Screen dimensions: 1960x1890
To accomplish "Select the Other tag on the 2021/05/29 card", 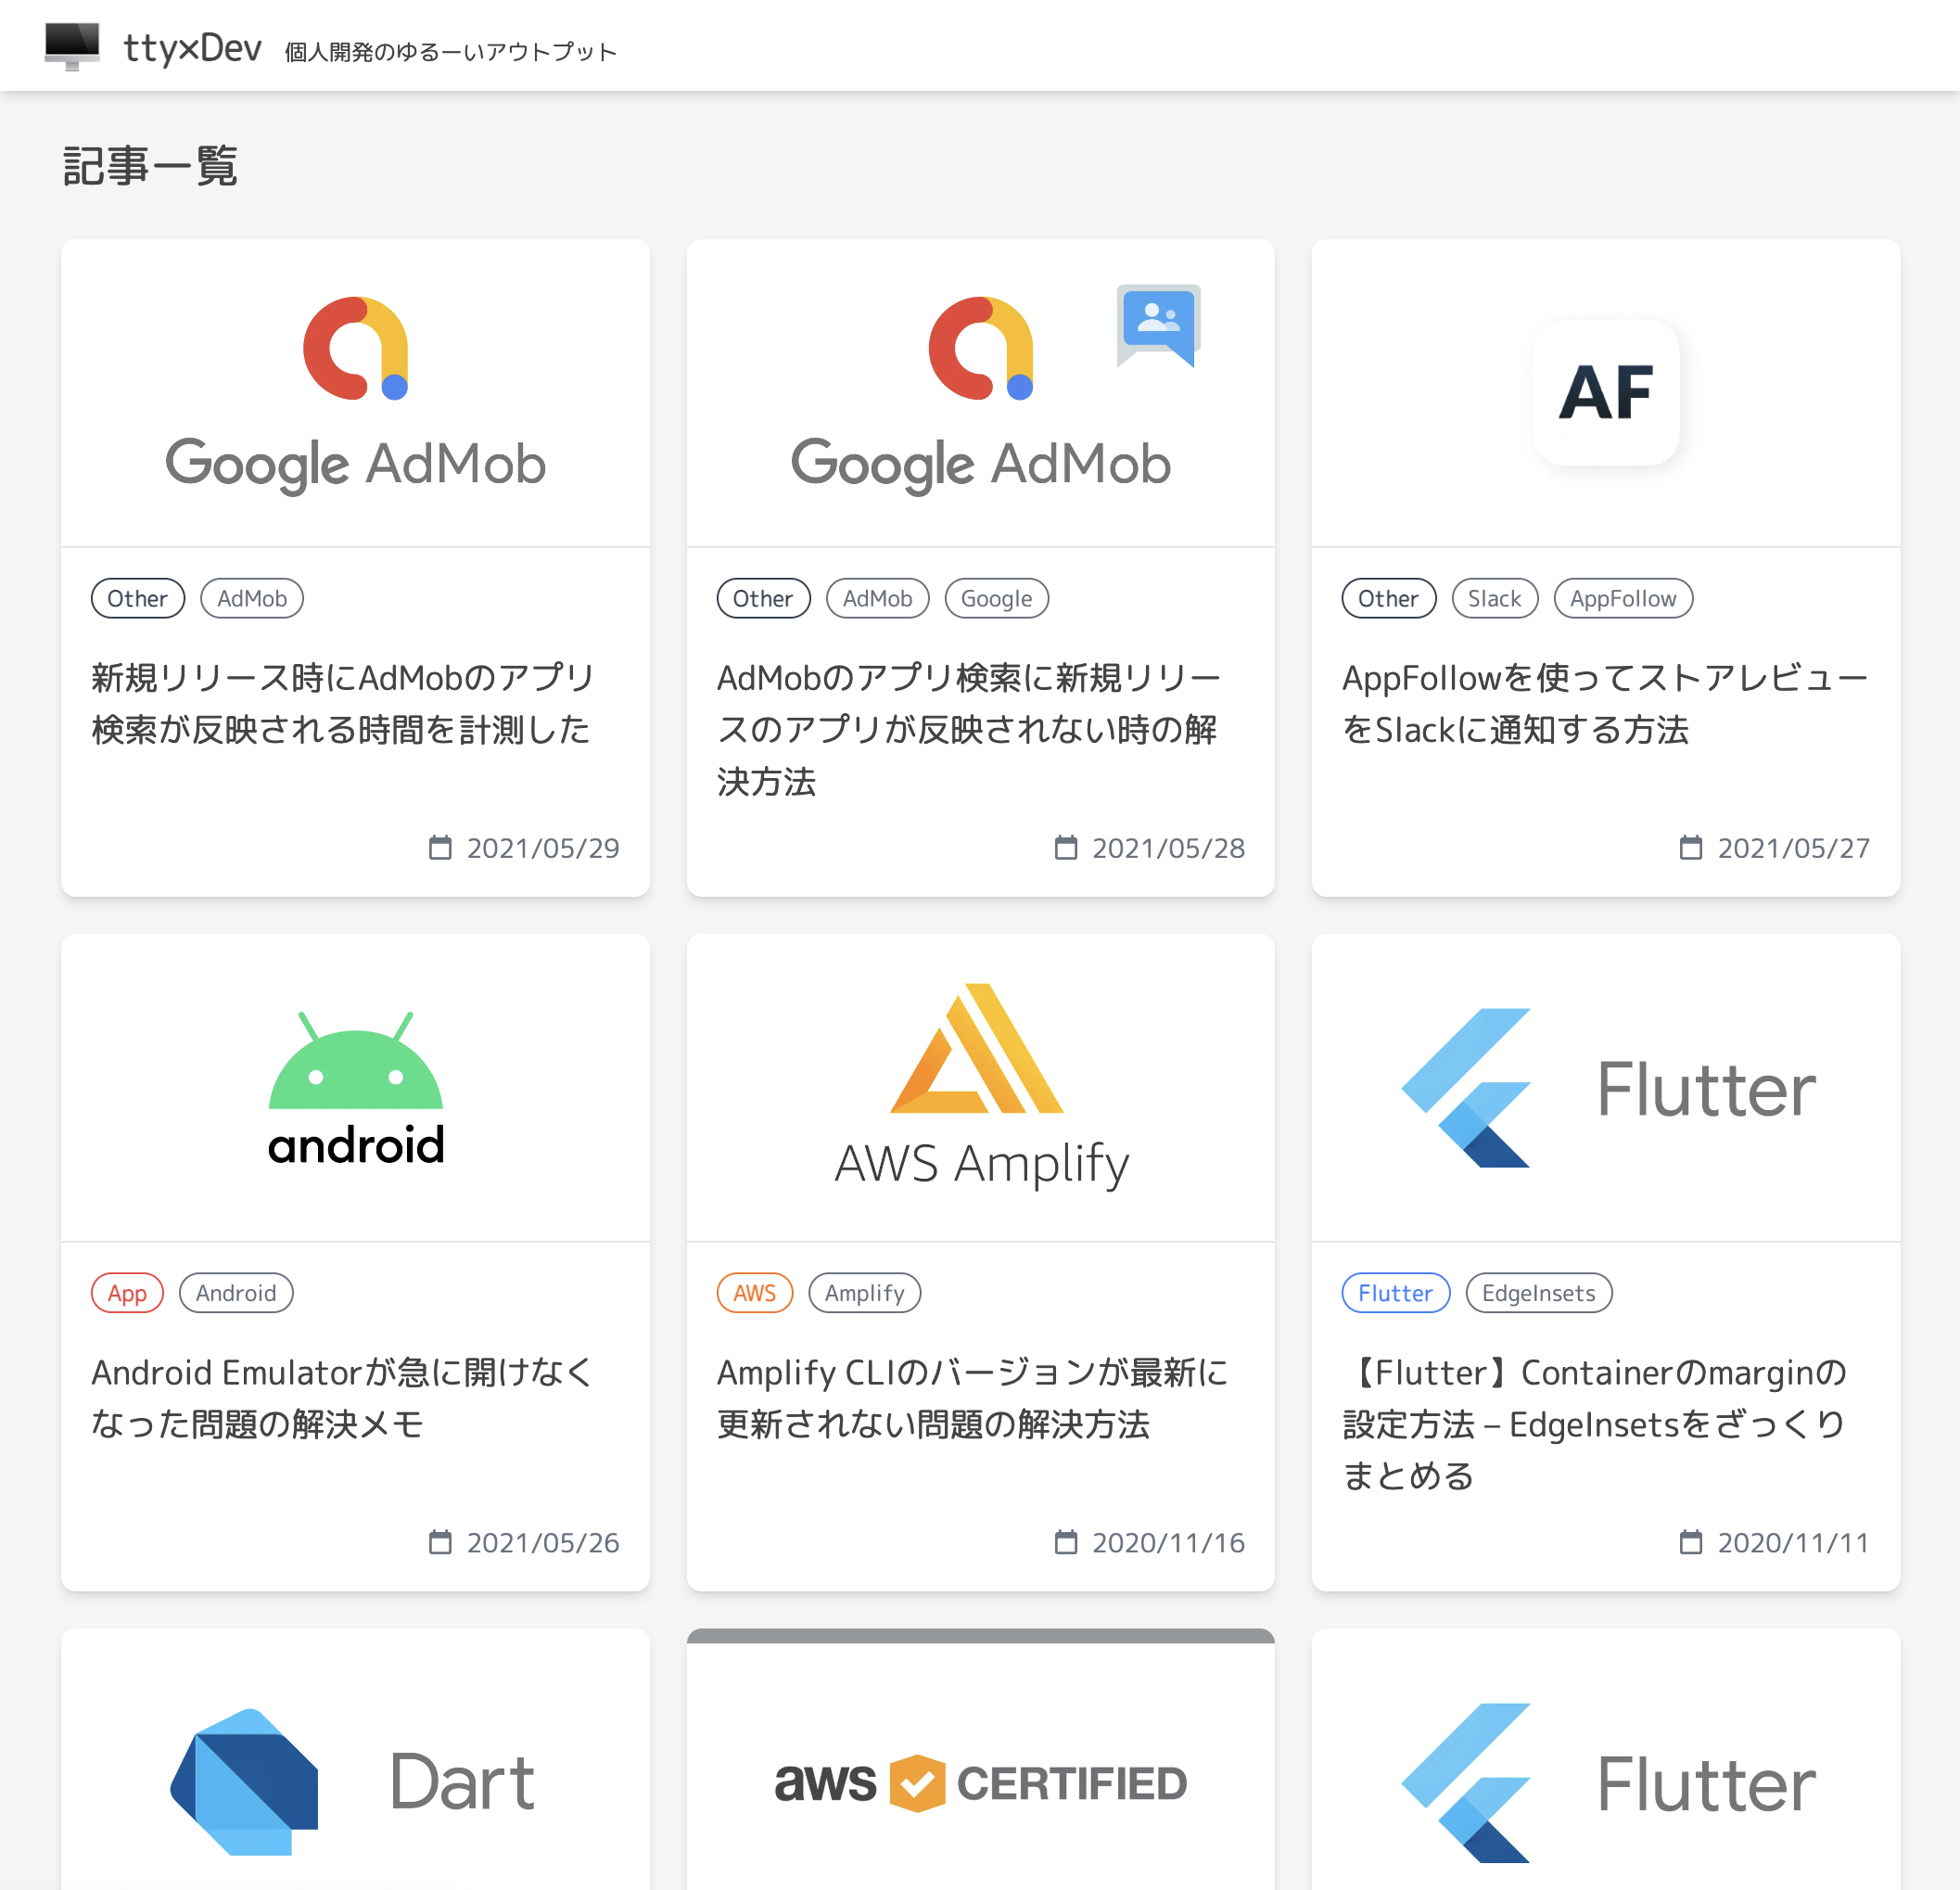I will click(138, 598).
